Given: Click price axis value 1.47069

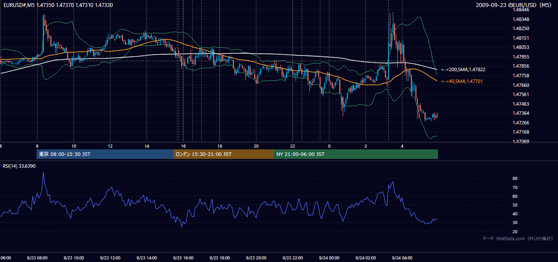Looking at the screenshot, I should [x=521, y=141].
